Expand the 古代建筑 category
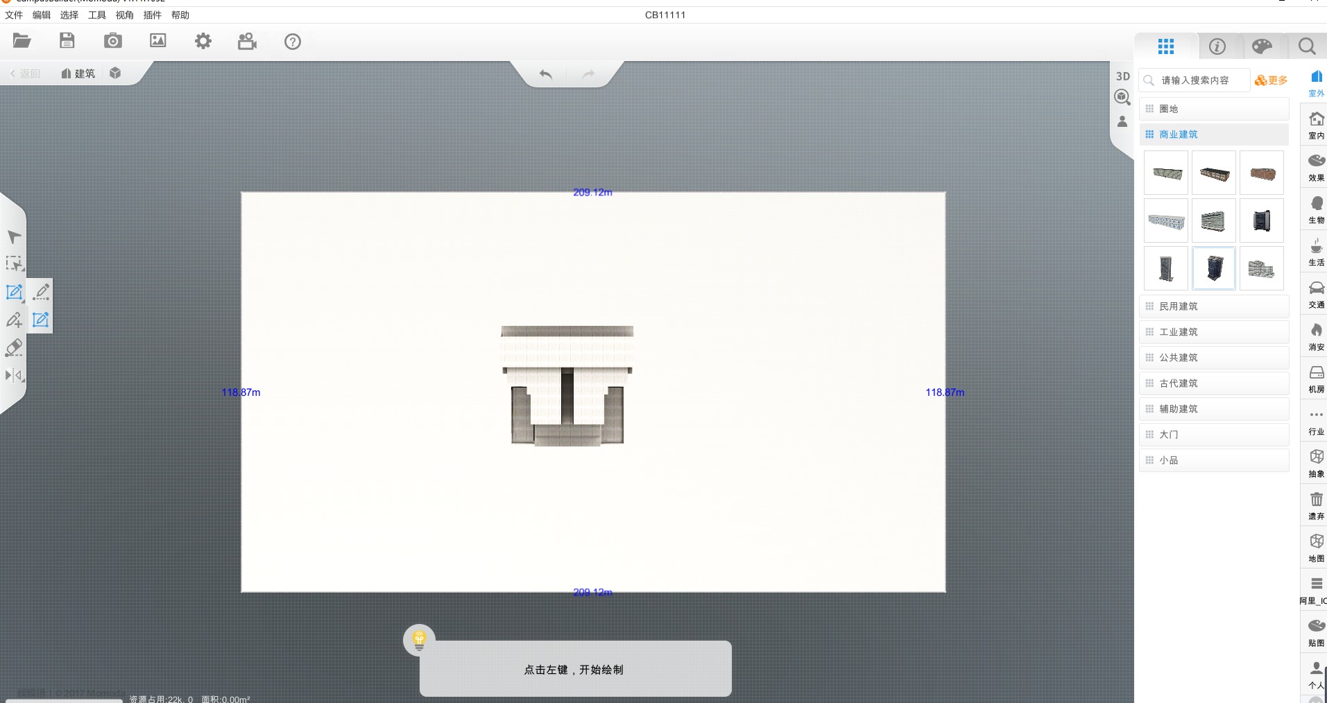1327x703 pixels. click(x=1214, y=383)
